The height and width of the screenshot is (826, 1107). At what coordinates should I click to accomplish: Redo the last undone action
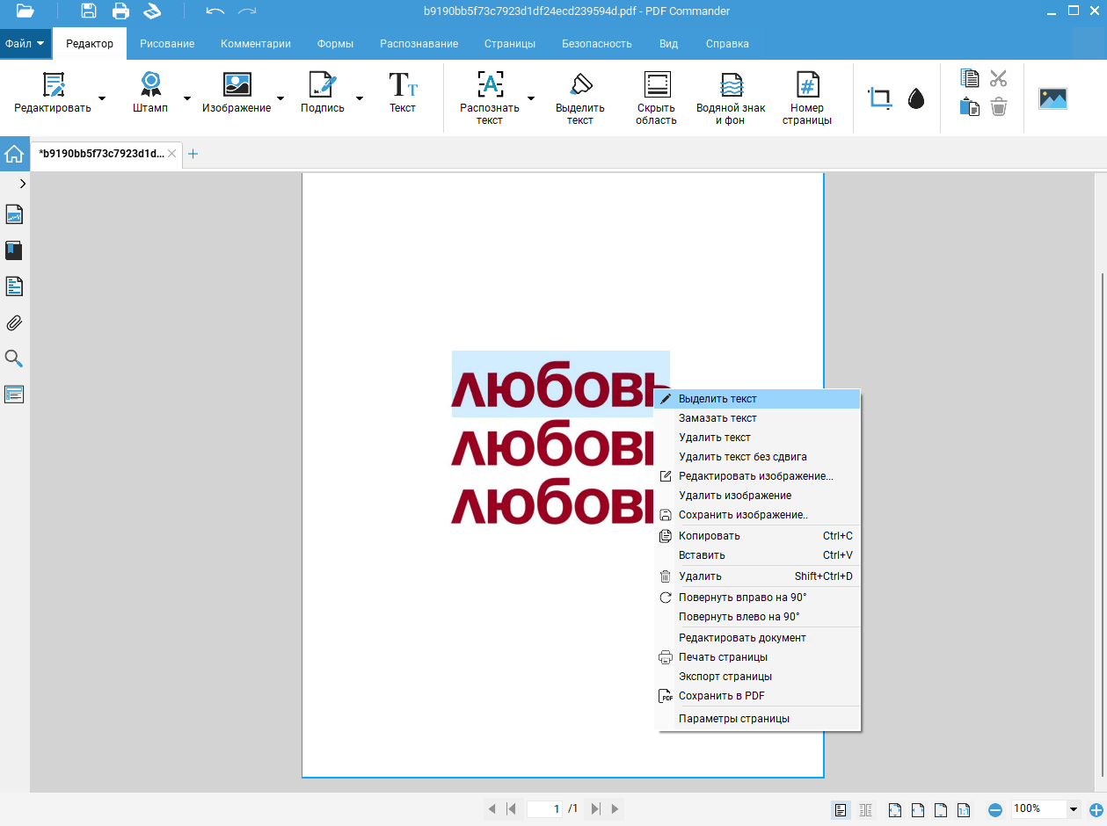point(248,11)
